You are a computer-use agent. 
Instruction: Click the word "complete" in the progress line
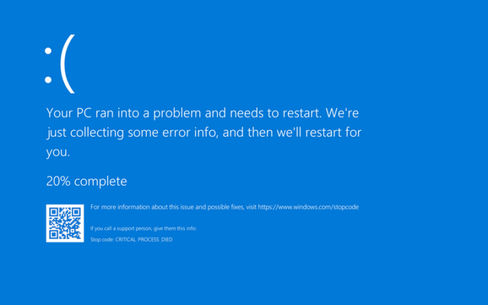[x=100, y=181]
